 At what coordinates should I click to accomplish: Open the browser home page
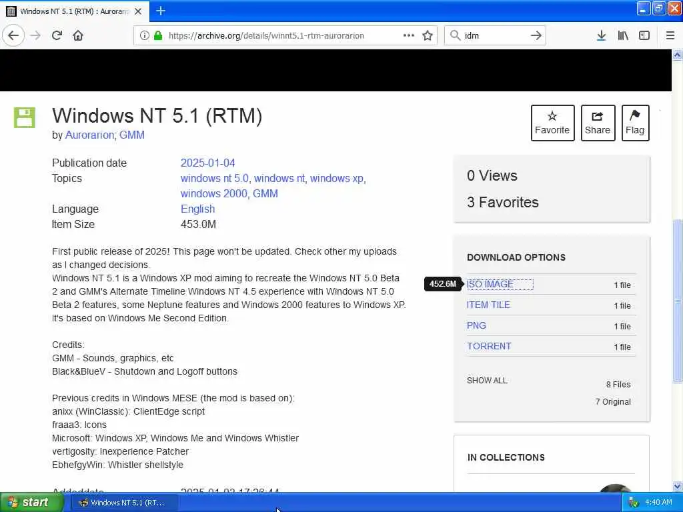click(78, 35)
